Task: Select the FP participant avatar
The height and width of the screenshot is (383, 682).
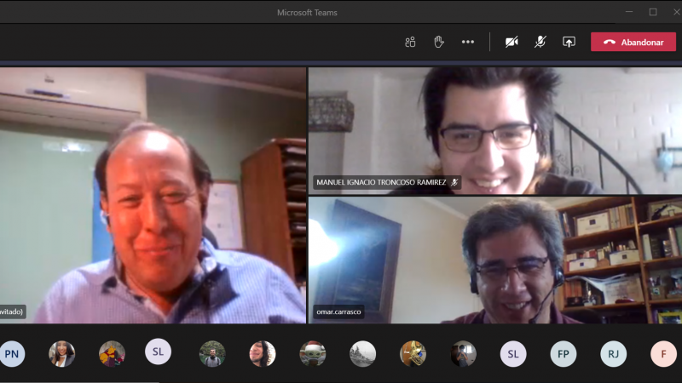Action: click(x=563, y=353)
